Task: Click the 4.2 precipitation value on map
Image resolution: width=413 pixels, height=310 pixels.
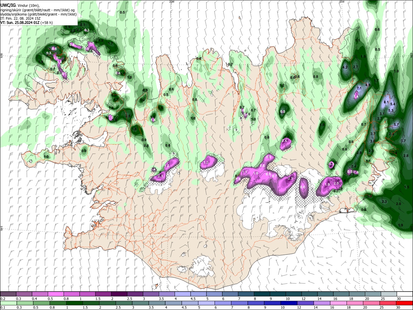Action: (345, 67)
